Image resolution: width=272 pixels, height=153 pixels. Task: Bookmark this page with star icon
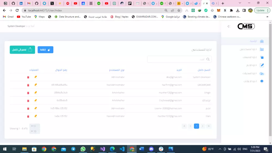179,10
